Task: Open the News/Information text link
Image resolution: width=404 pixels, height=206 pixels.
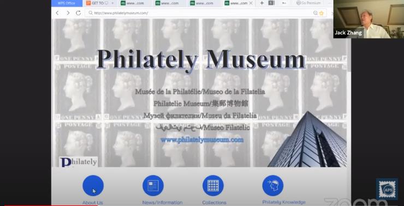Action: point(162,203)
